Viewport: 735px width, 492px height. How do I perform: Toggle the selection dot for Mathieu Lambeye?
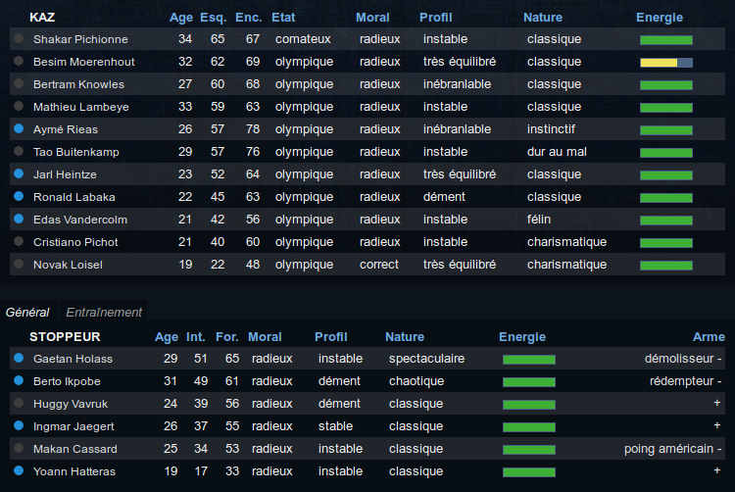tap(19, 106)
